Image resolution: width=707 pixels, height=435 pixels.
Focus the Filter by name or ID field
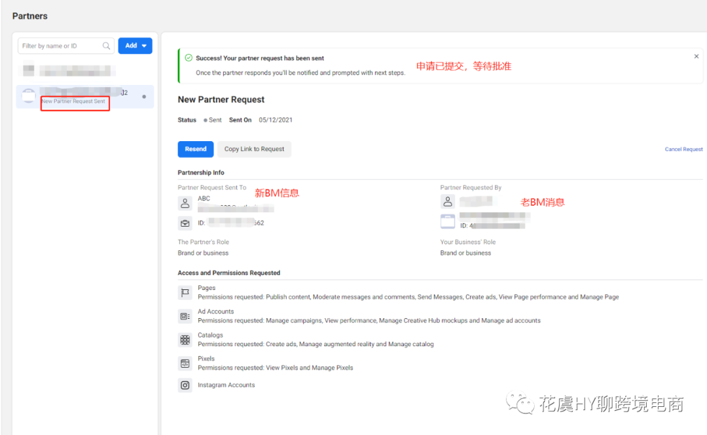(66, 46)
